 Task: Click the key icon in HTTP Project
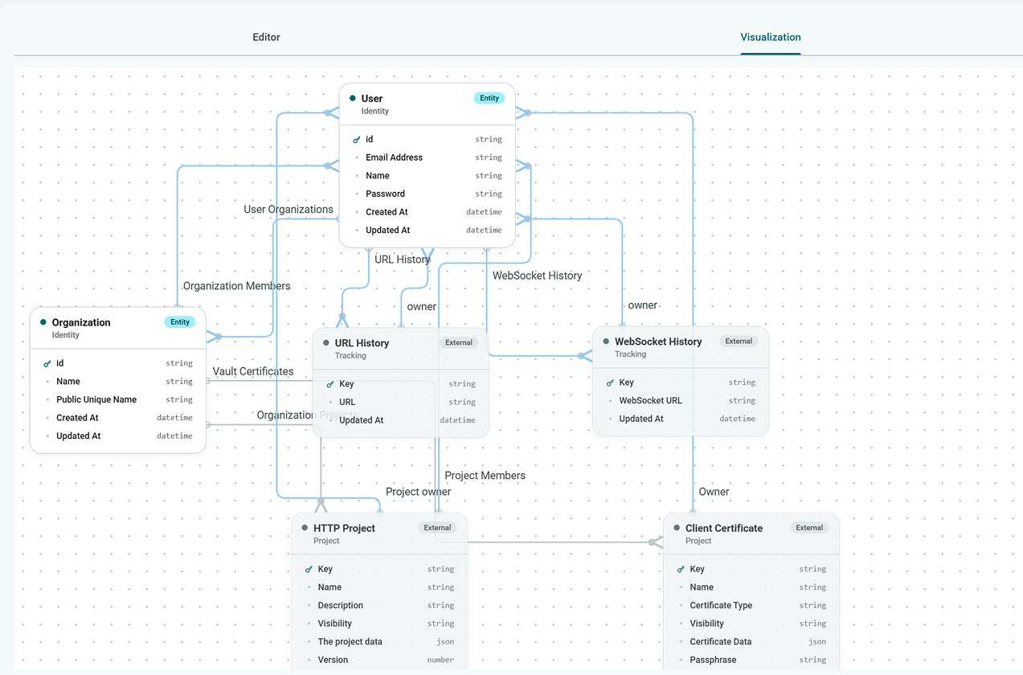(x=309, y=570)
